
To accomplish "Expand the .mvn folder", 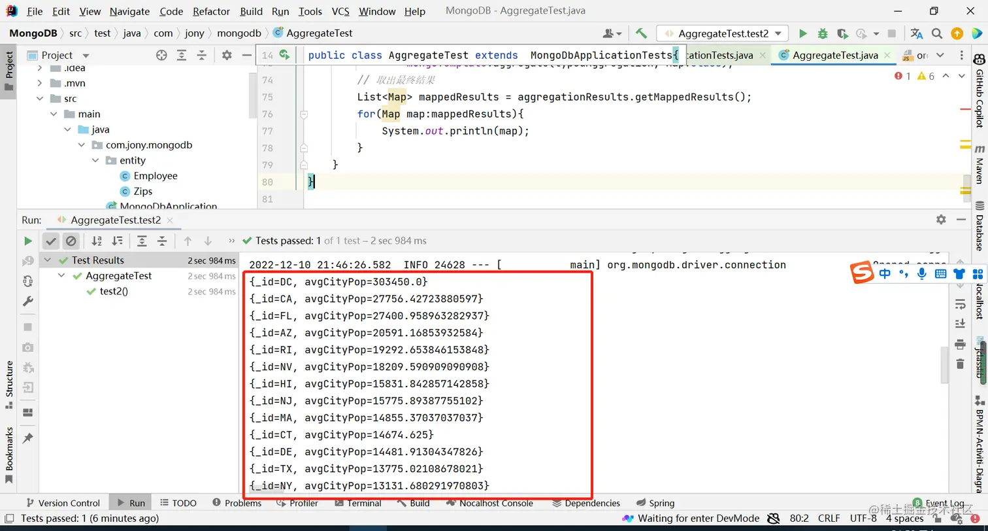I will point(40,83).
